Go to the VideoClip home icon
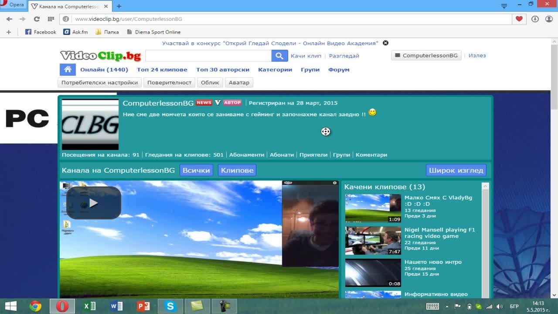Viewport: 558px width, 314px height. [68, 70]
